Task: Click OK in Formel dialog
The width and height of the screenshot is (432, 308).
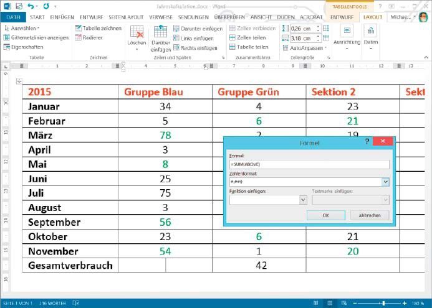Action: click(325, 215)
